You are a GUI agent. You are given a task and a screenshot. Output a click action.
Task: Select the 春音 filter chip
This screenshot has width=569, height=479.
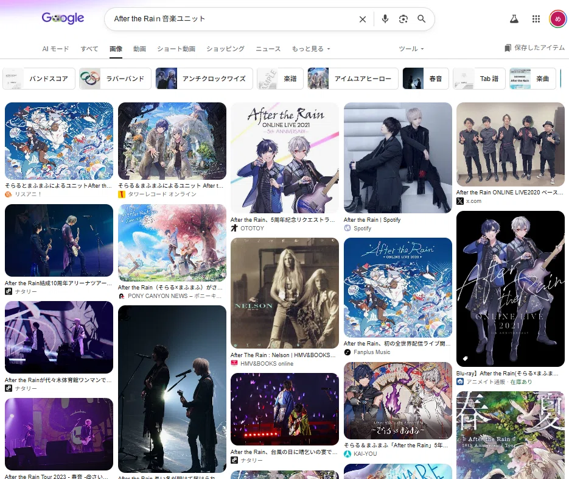425,79
